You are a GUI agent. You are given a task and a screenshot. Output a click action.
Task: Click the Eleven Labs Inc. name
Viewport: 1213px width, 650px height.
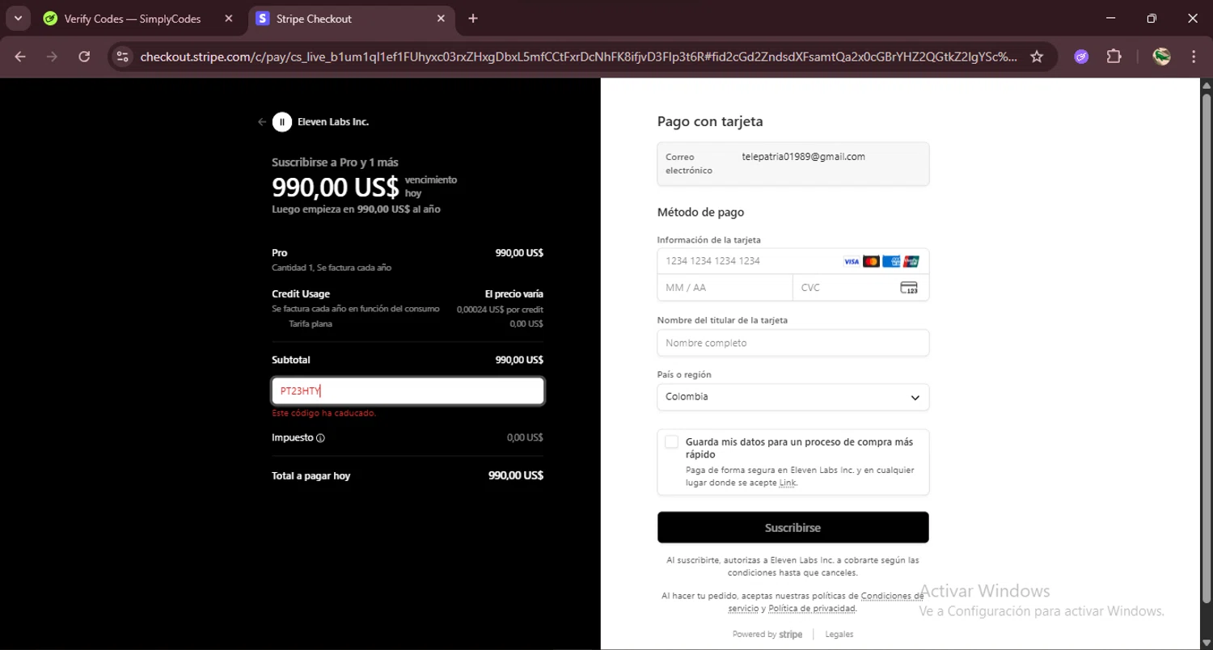tap(333, 122)
